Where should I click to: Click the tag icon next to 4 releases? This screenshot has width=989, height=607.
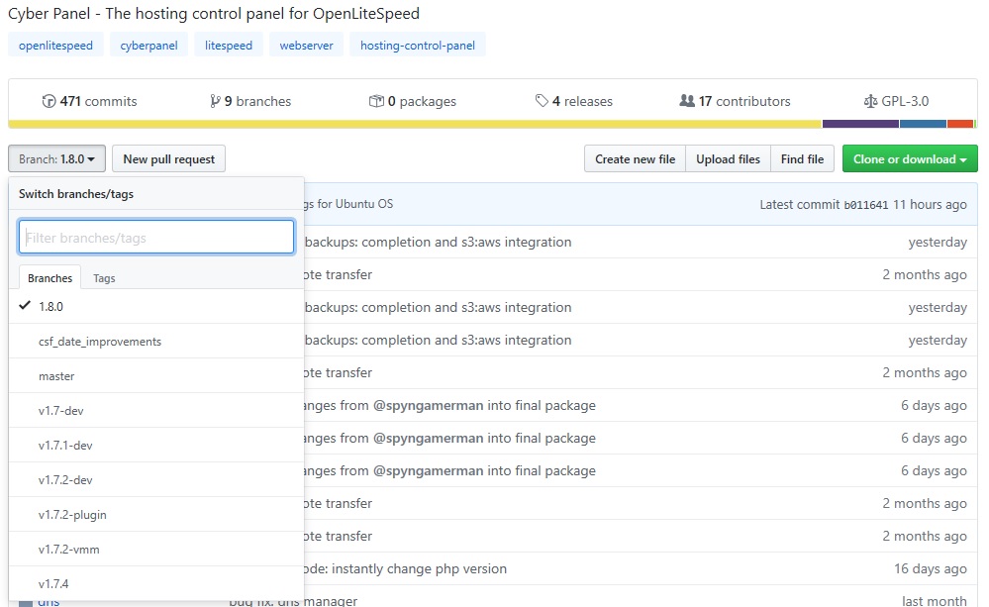543,101
